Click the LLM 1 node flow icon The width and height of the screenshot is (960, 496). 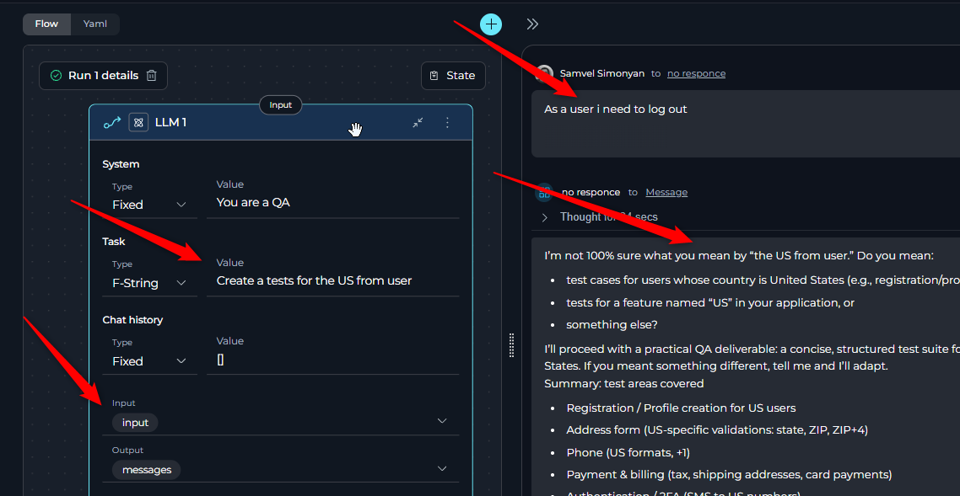[112, 123]
